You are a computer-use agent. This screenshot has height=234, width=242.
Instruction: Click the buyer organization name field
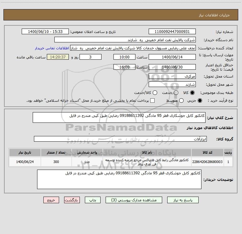tap(125, 40)
